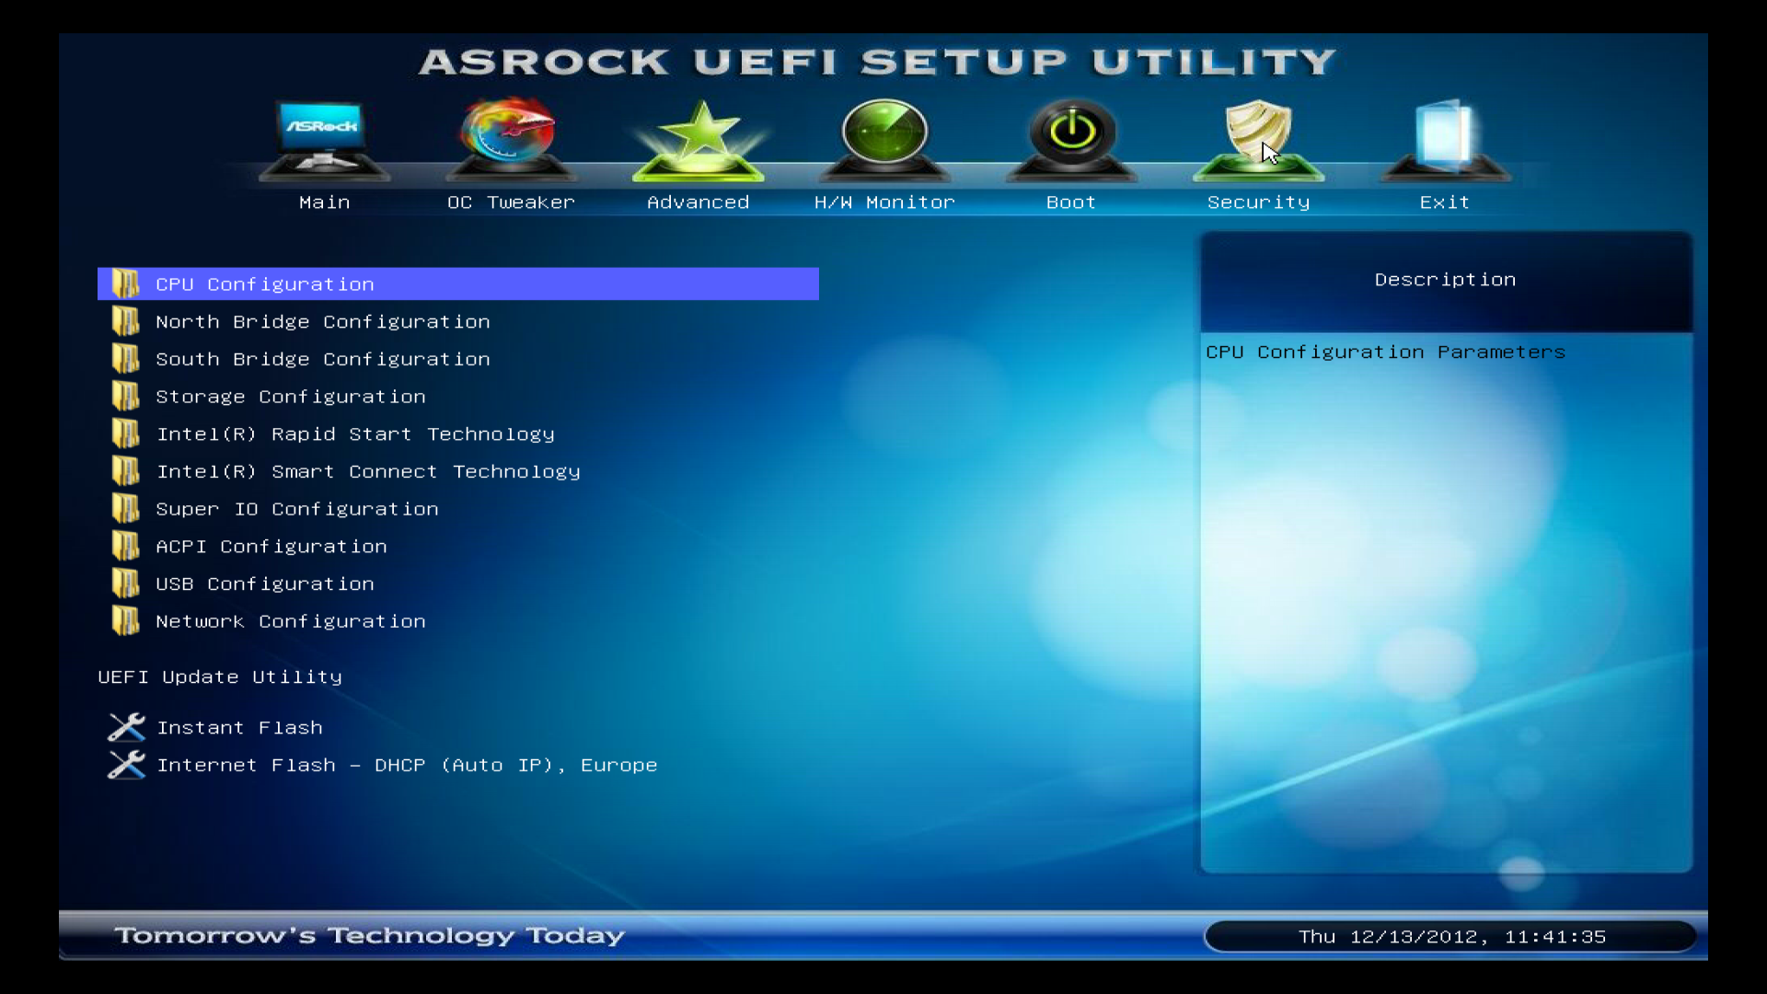
Task: Select Intel(R) Rapid Start Technology
Action: tap(355, 434)
